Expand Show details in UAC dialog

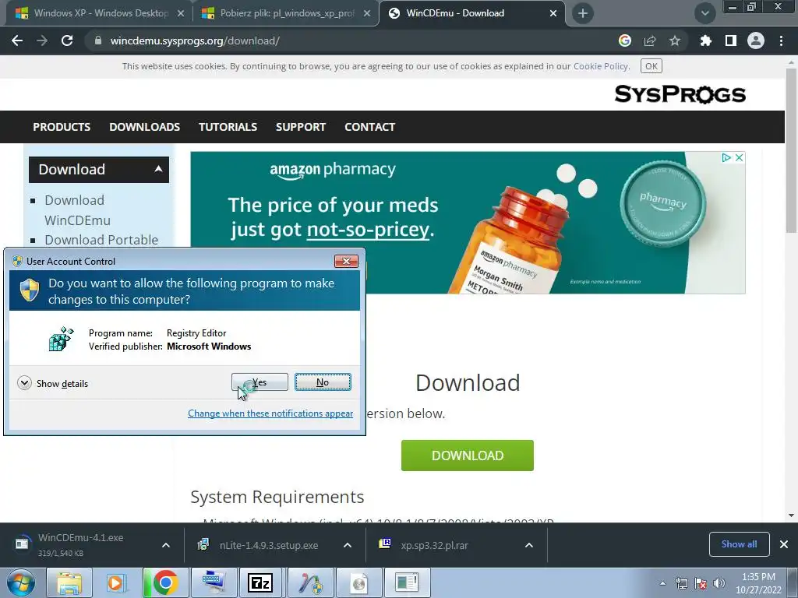tap(52, 383)
